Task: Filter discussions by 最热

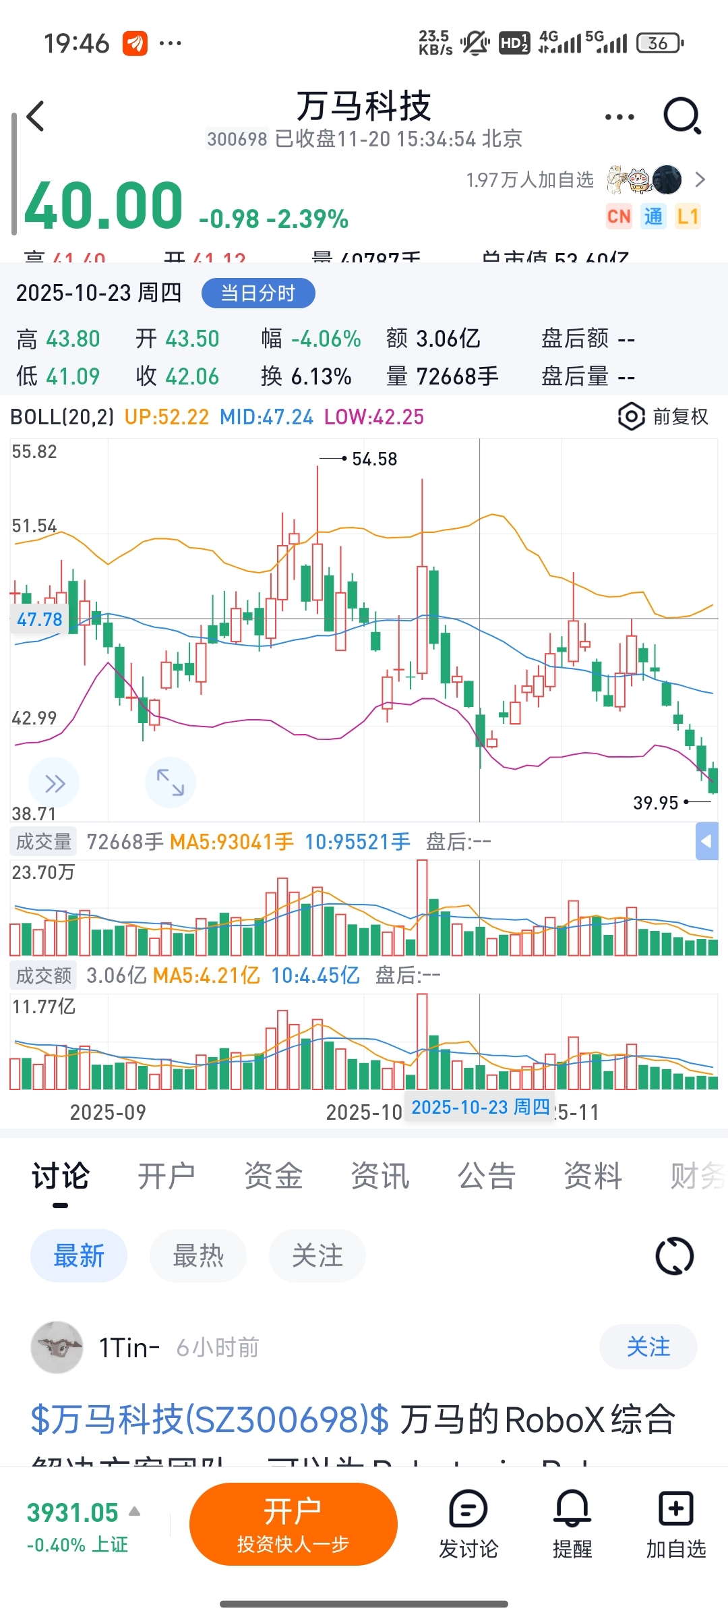Action: click(198, 1256)
